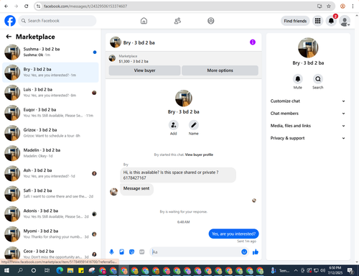Click Find friends button
Viewport: 359px width, 276px height.
(295, 21)
